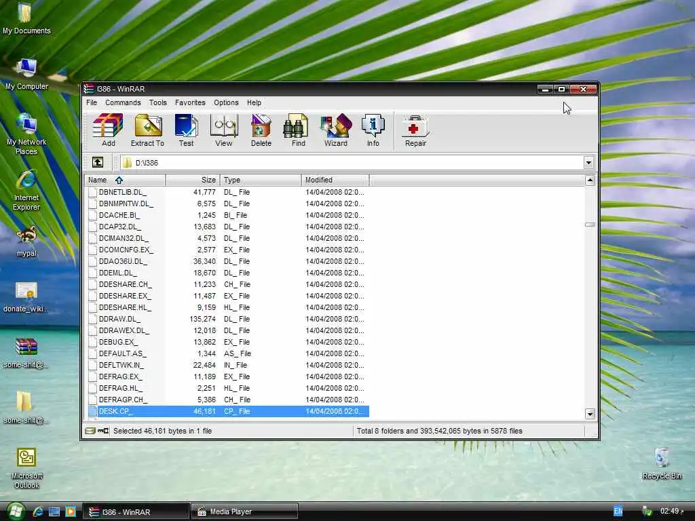The height and width of the screenshot is (521, 695).
Task: Switch to I386 - WinRAR taskbar button
Action: point(136,512)
